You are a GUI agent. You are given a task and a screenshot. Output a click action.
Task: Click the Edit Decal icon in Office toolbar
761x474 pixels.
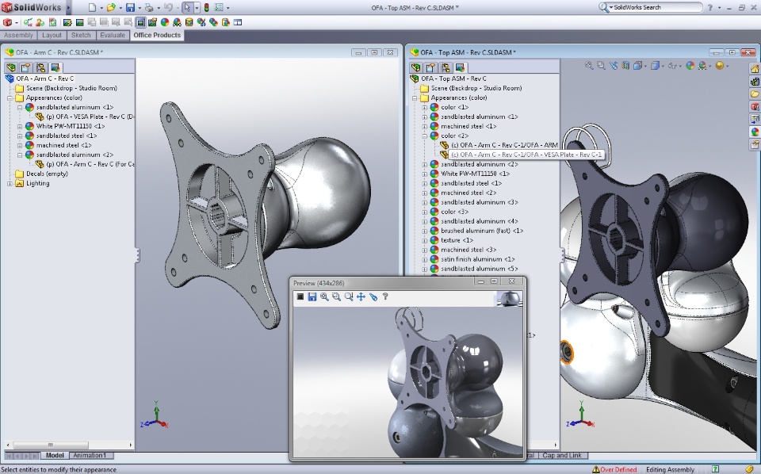click(189, 22)
